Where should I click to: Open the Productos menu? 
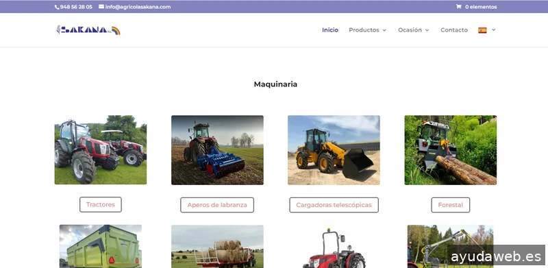[x=364, y=30]
